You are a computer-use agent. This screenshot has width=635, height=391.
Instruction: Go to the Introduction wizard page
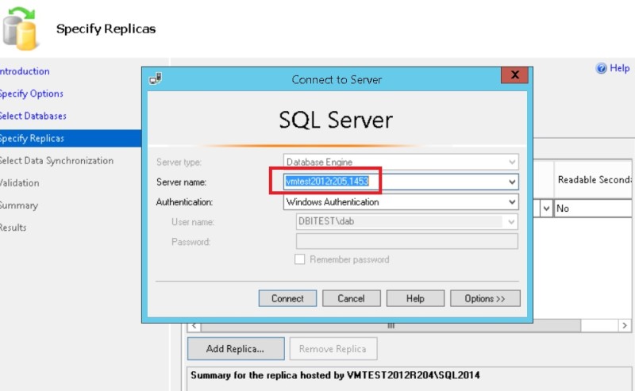click(x=25, y=71)
